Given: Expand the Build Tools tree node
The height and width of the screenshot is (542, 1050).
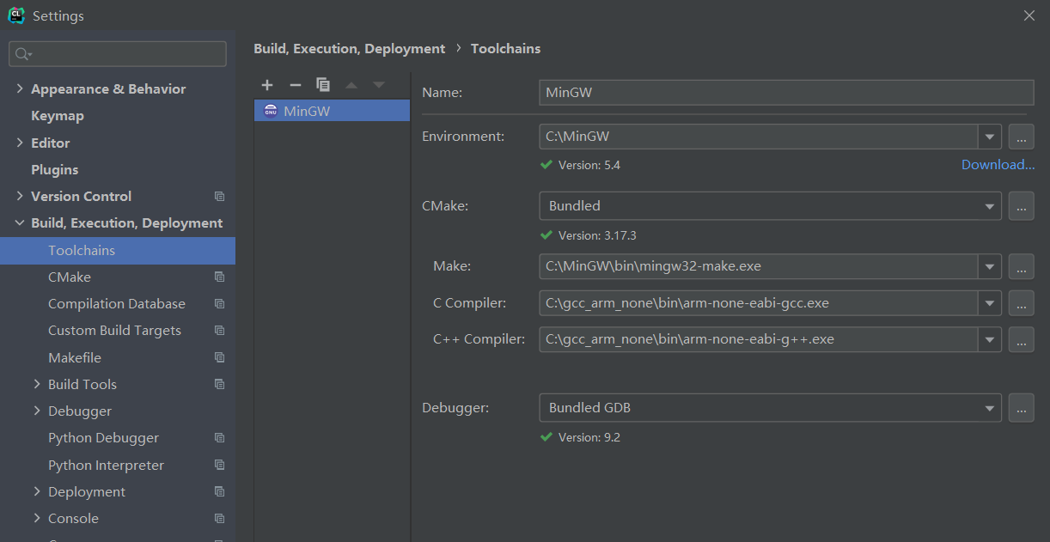Looking at the screenshot, I should (36, 384).
